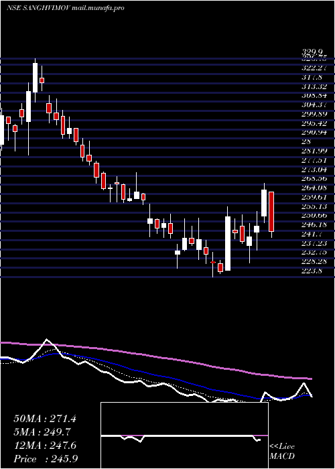Click the 50MA : 271.4 readout
Viewport: 335px width, 469px height.
[x=45, y=419]
